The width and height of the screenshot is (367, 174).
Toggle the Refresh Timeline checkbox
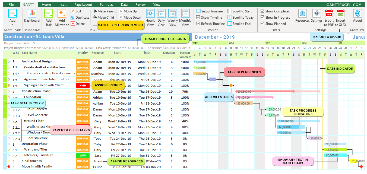pos(198,24)
